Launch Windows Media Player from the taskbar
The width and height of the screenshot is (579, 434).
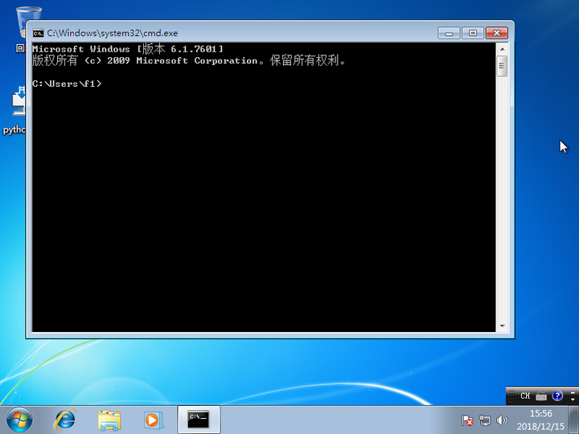click(154, 420)
